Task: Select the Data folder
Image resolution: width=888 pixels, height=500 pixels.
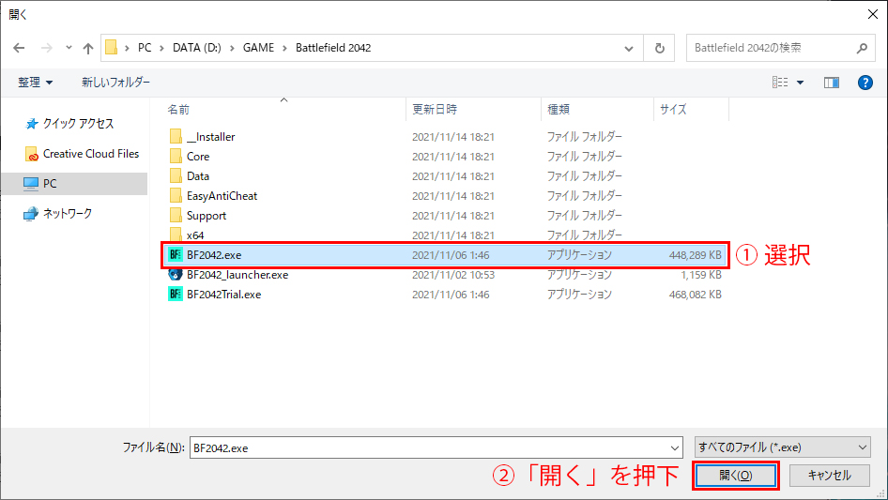Action: coord(198,176)
